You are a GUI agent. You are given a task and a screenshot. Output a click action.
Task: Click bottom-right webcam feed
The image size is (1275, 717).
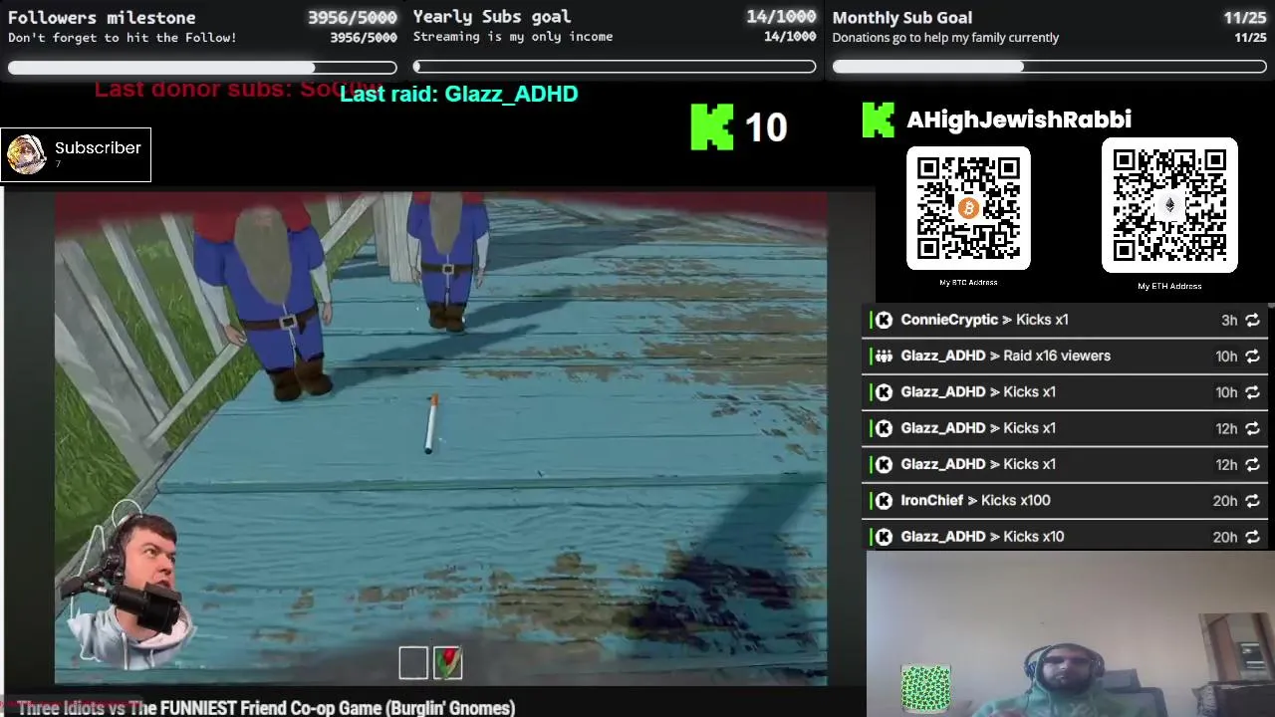tap(1070, 634)
